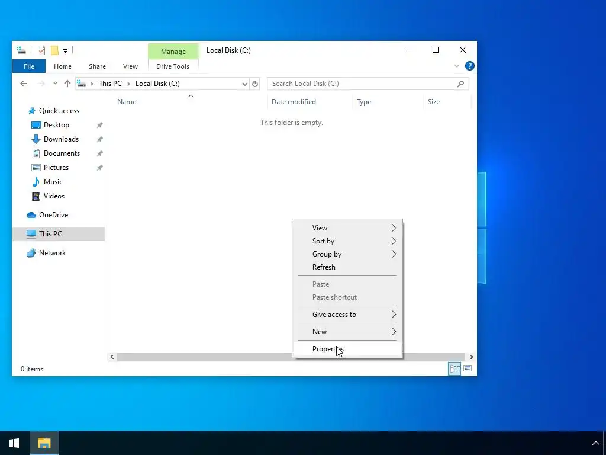Open the File tab
Image resolution: width=606 pixels, height=455 pixels.
[29, 66]
